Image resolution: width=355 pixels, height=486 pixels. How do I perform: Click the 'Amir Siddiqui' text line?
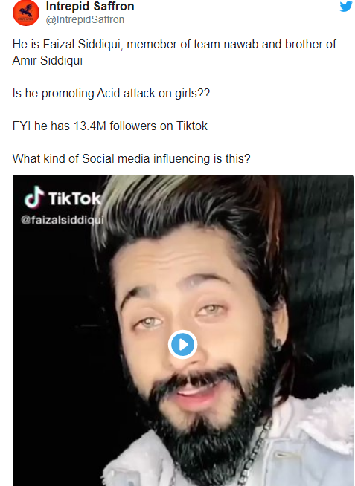click(48, 60)
